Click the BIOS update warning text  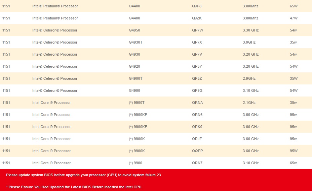click(83, 175)
